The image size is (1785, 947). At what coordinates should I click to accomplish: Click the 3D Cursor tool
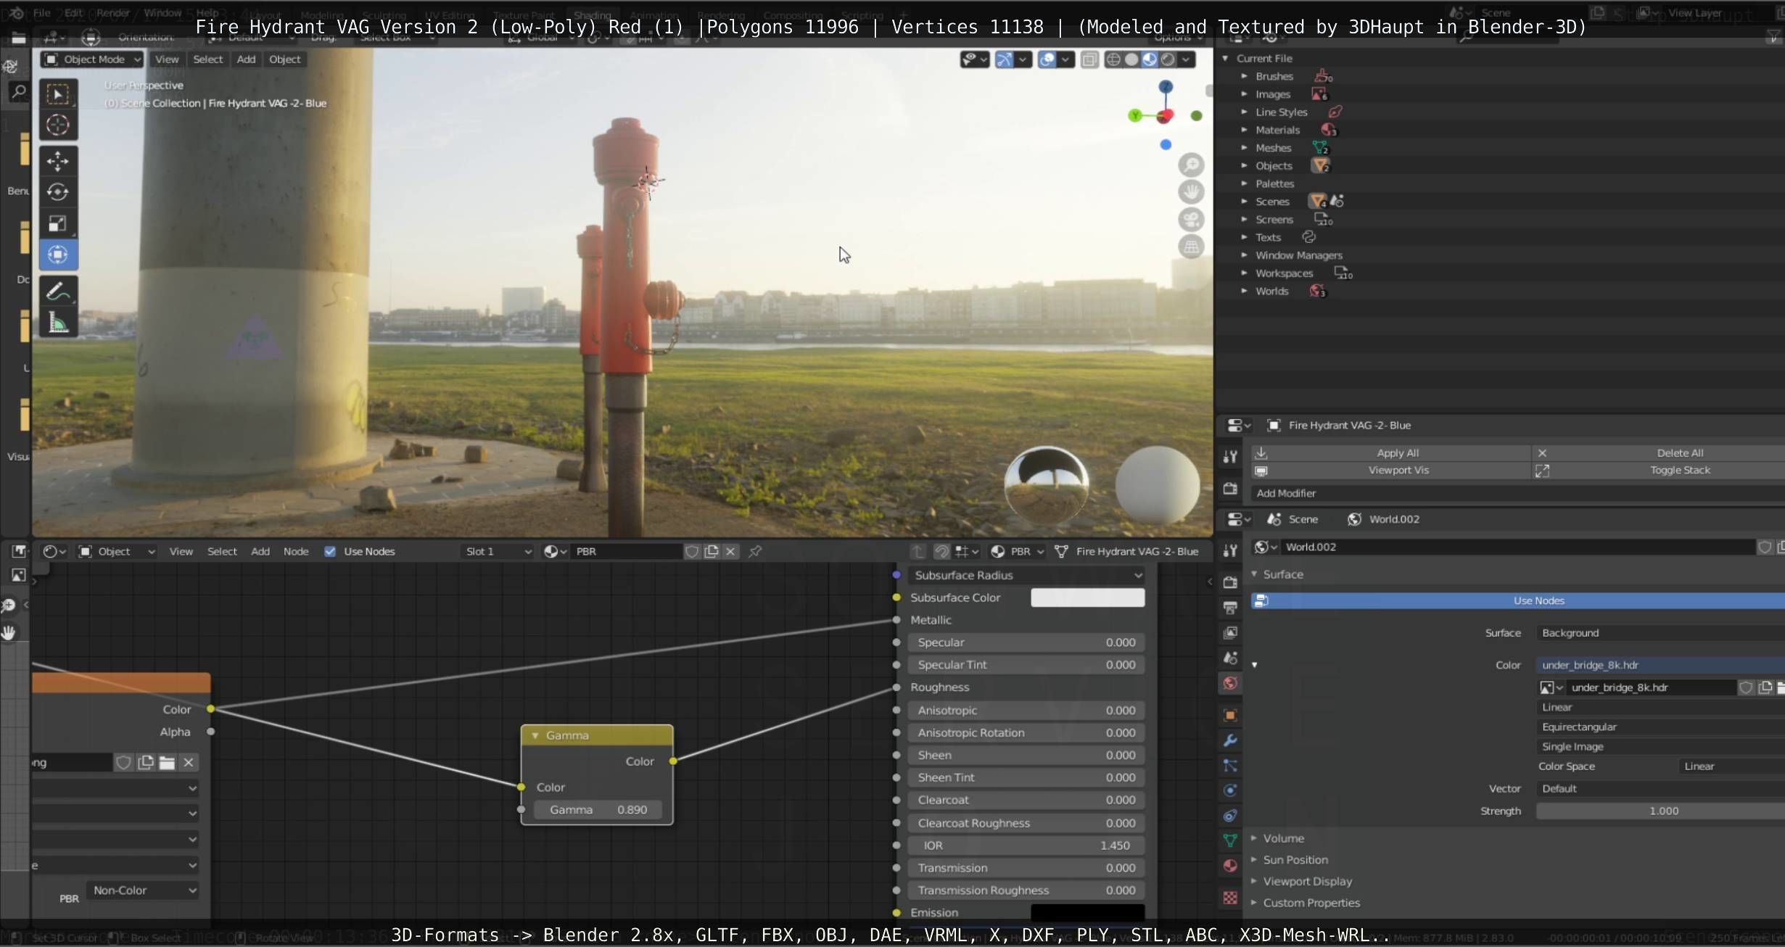click(58, 125)
